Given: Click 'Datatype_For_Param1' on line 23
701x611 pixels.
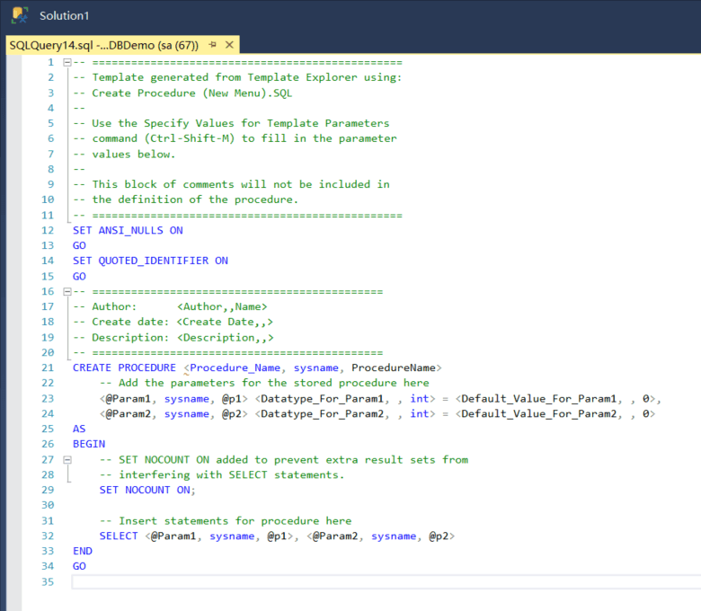Looking at the screenshot, I should [323, 399].
